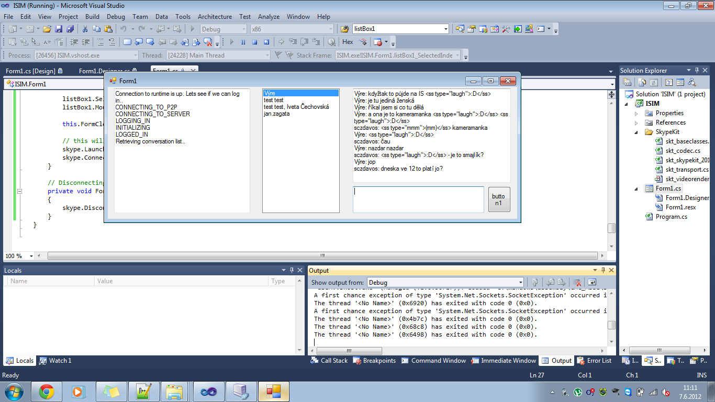
Task: Pause debugging with Break All icon
Action: tap(243, 42)
